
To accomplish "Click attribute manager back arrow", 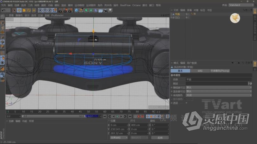I will [x=233, y=63].
